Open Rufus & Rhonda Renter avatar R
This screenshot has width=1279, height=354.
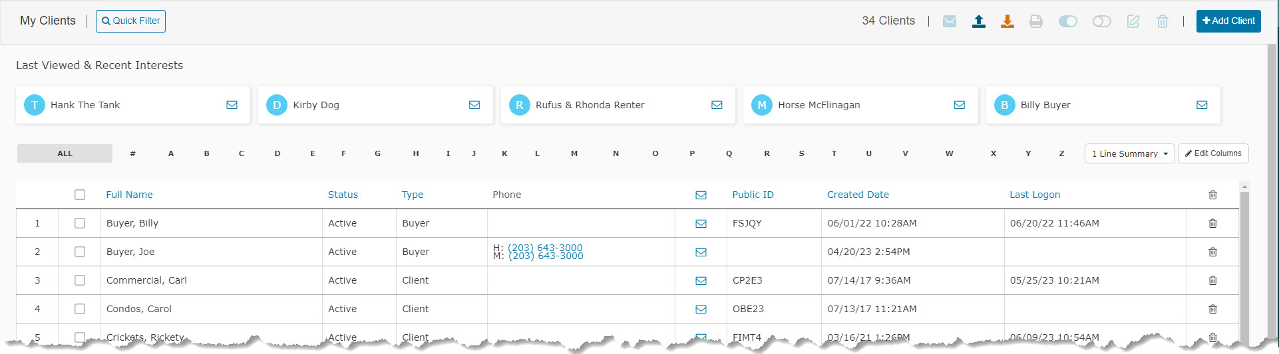pyautogui.click(x=520, y=105)
